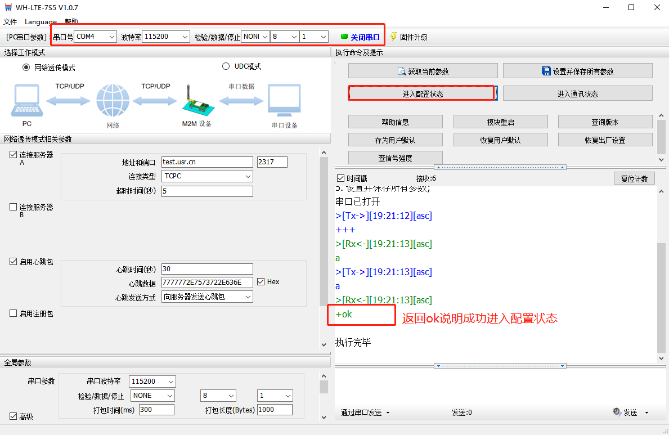The height and width of the screenshot is (435, 669).
Task: Enable the Connect Server B checkbox
Action: [x=14, y=207]
